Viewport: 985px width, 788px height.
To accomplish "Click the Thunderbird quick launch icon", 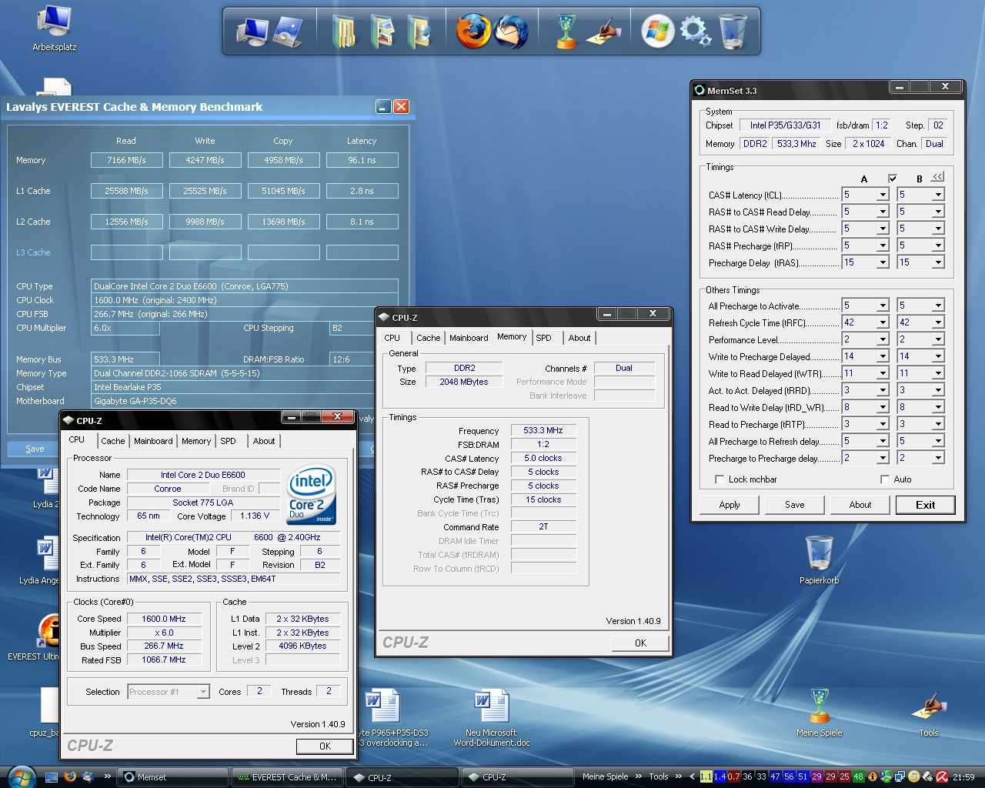I will [x=88, y=776].
